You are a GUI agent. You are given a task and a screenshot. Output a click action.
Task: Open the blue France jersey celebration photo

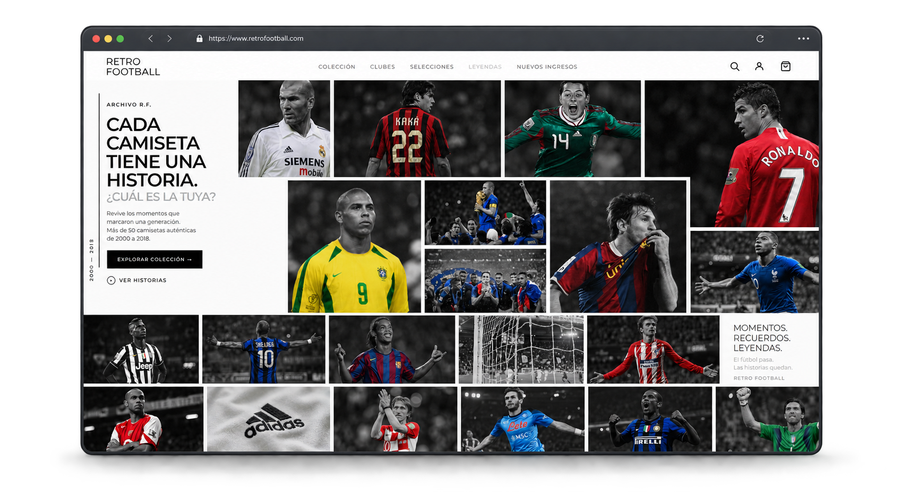pyautogui.click(x=754, y=272)
